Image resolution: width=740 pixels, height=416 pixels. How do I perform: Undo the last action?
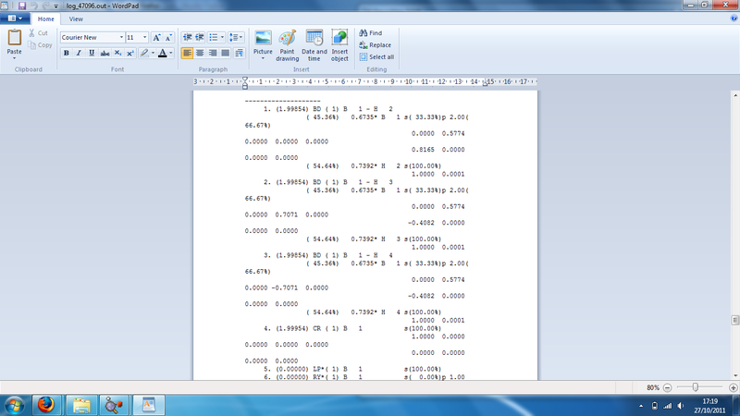click(34, 6)
